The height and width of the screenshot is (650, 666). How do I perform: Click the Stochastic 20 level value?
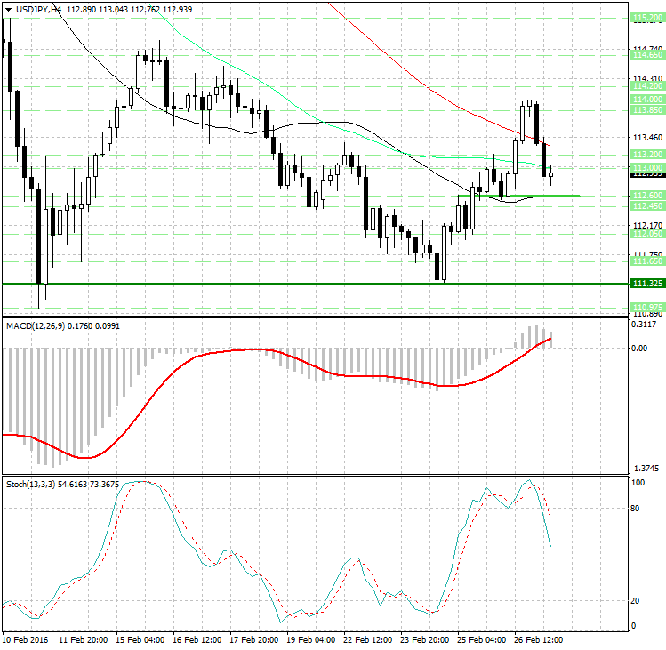coord(635,601)
